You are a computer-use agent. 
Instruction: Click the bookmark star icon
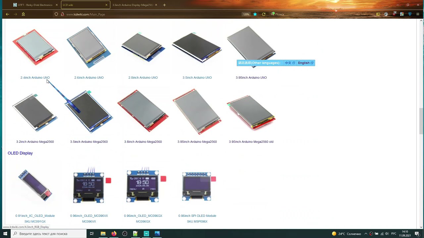tap(255, 14)
